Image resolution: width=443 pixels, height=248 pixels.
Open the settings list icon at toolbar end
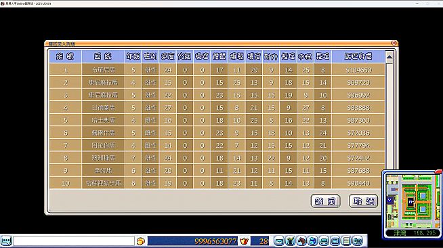click(x=358, y=241)
